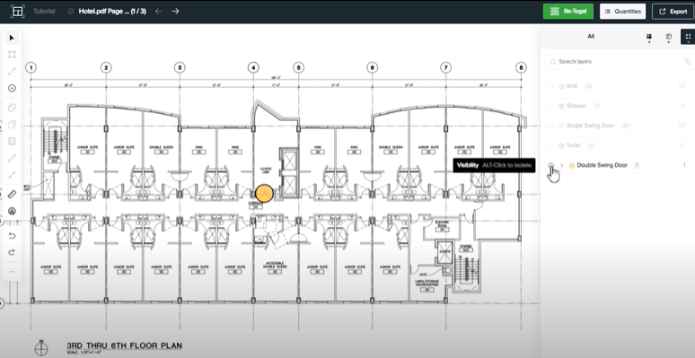Open the more tools ellipsis menu
This screenshot has width=695, height=358.
[12, 271]
